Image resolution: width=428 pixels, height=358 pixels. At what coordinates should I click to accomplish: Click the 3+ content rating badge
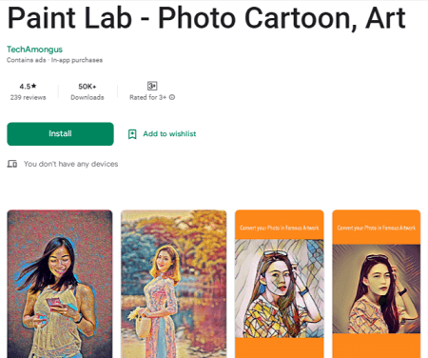coord(152,86)
